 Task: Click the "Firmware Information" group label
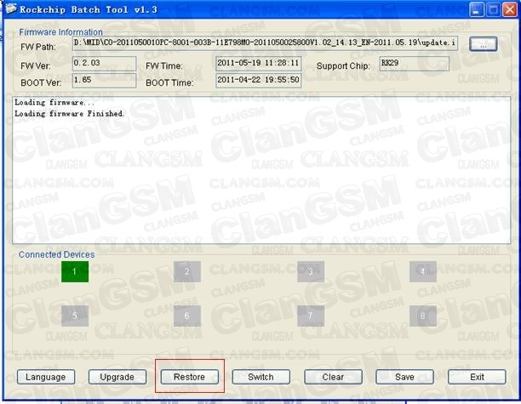pos(60,31)
